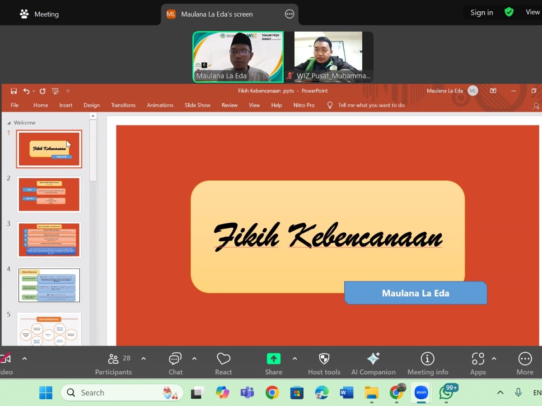Select WIZ Pusat_Muhamma video tile

pos(328,57)
